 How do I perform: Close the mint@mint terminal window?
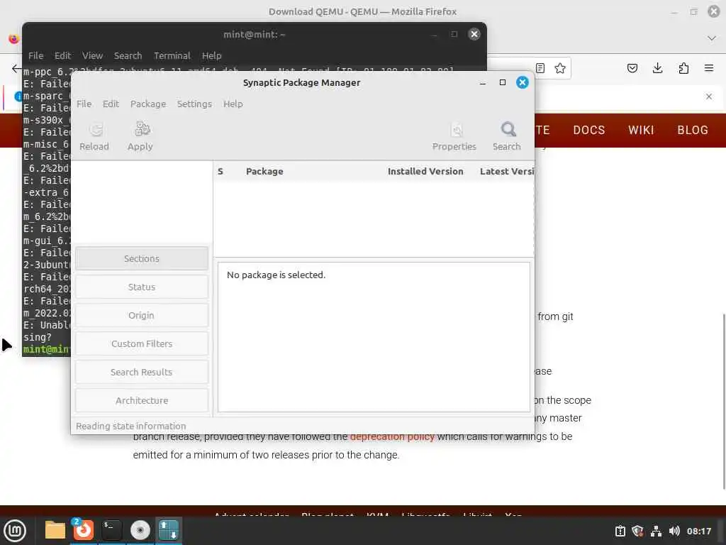(x=474, y=34)
